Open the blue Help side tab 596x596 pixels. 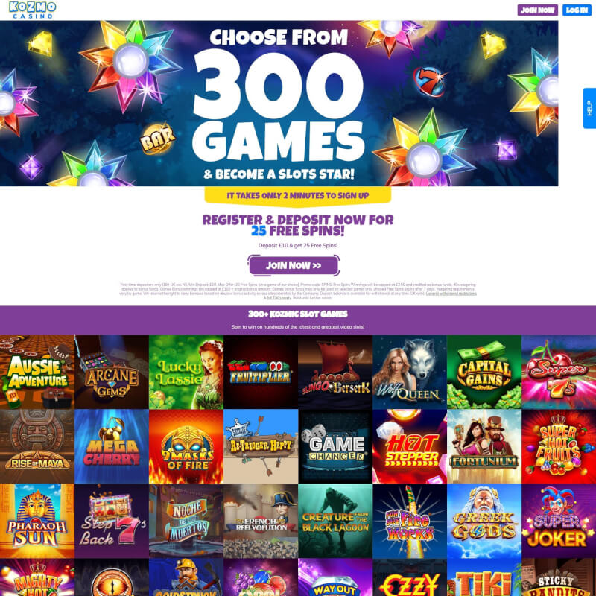coord(589,108)
